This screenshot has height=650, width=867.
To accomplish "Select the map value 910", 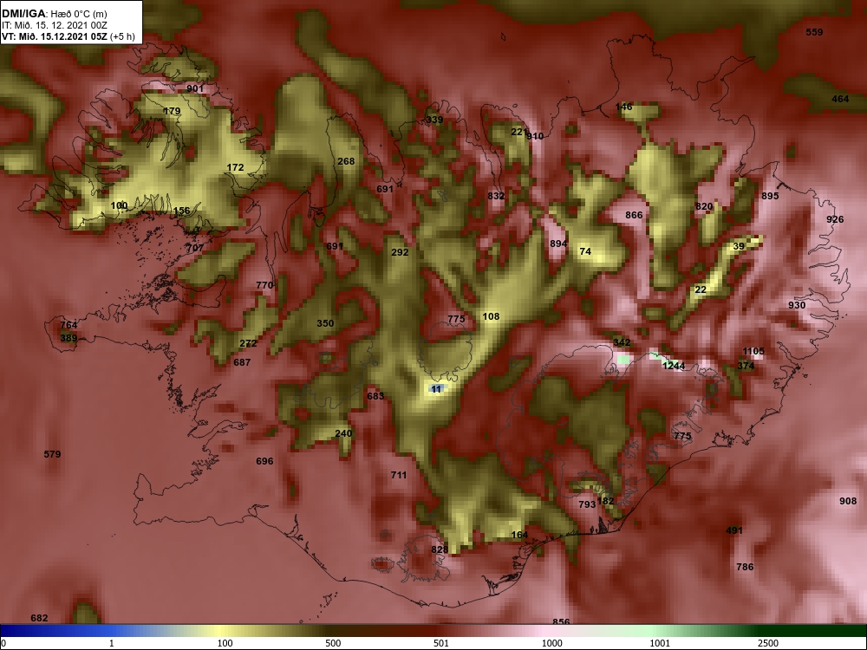I will click(535, 136).
